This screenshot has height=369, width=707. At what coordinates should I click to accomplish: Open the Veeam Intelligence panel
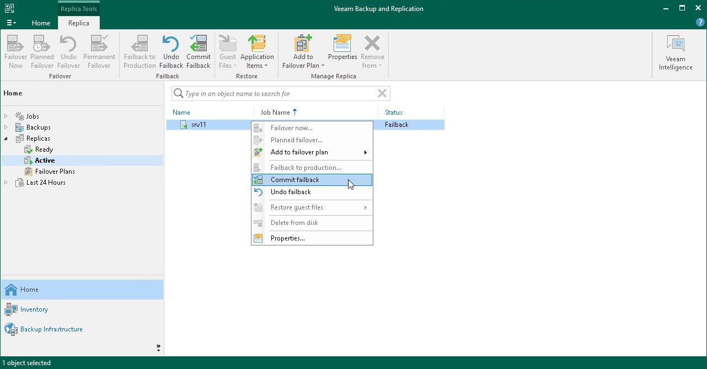[x=676, y=53]
